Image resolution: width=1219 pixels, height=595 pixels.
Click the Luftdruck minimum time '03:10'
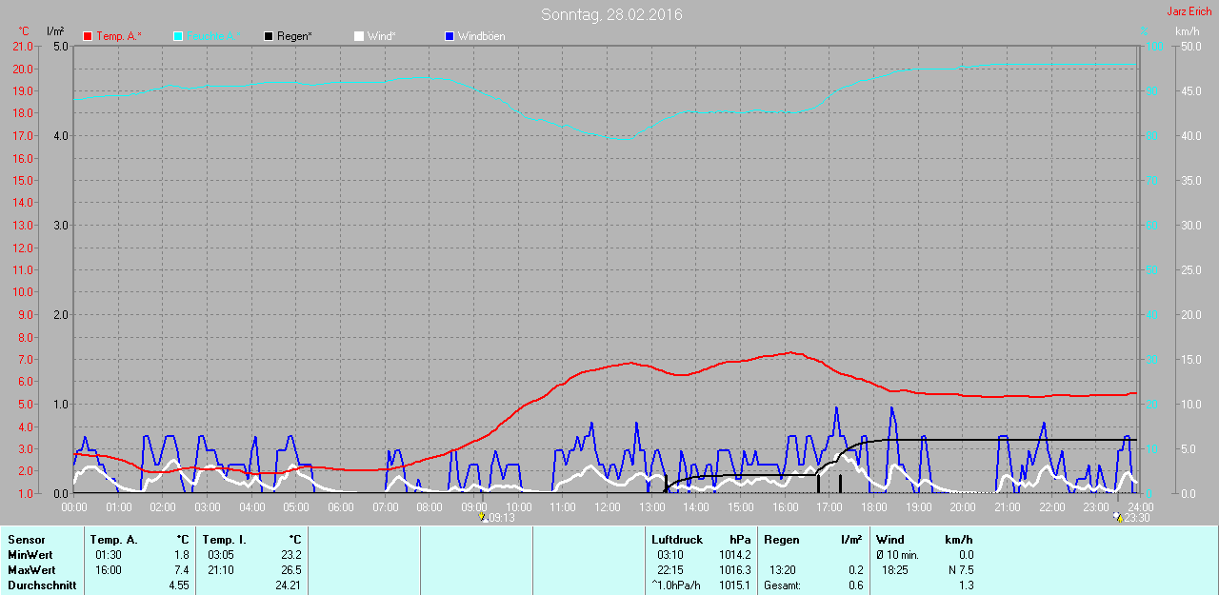coord(670,555)
